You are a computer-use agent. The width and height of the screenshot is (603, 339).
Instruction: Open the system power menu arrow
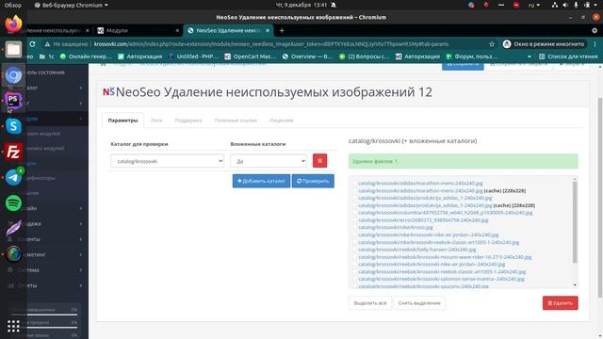pyautogui.click(x=596, y=5)
